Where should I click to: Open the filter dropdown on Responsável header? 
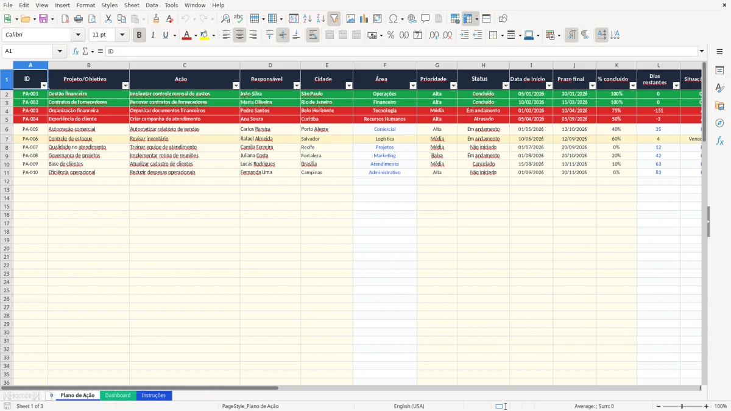(x=297, y=86)
